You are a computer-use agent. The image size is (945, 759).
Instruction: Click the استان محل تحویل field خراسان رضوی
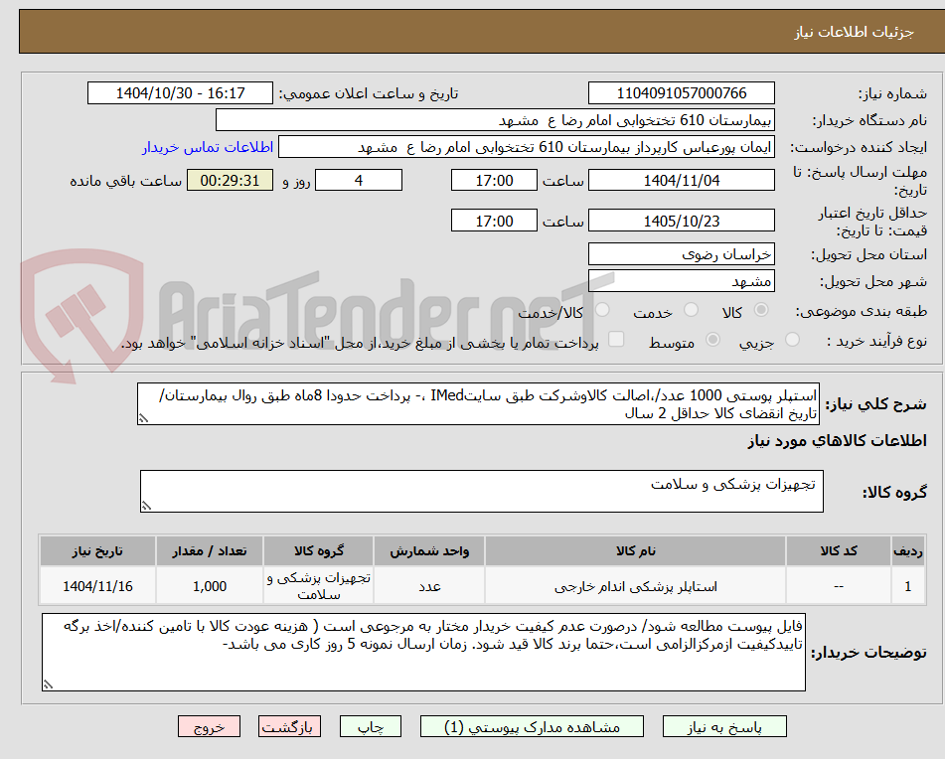(681, 254)
